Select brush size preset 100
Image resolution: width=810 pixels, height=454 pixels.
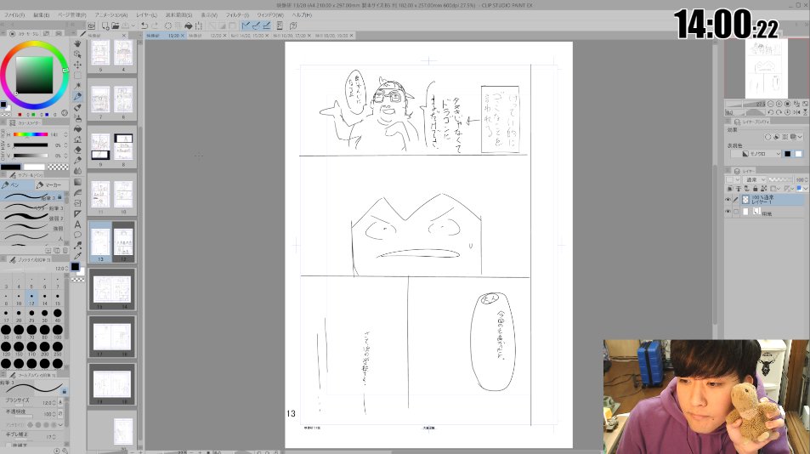[58, 331]
